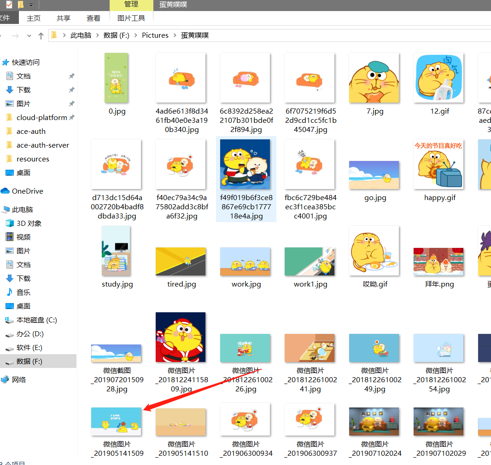Open 本地磁盘 (C:) drive
The height and width of the screenshot is (465, 491).
pos(37,320)
